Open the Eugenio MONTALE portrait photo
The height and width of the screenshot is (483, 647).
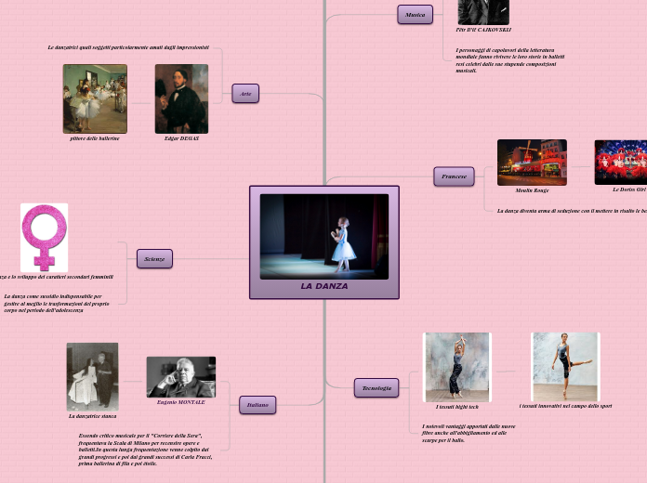[x=181, y=377]
